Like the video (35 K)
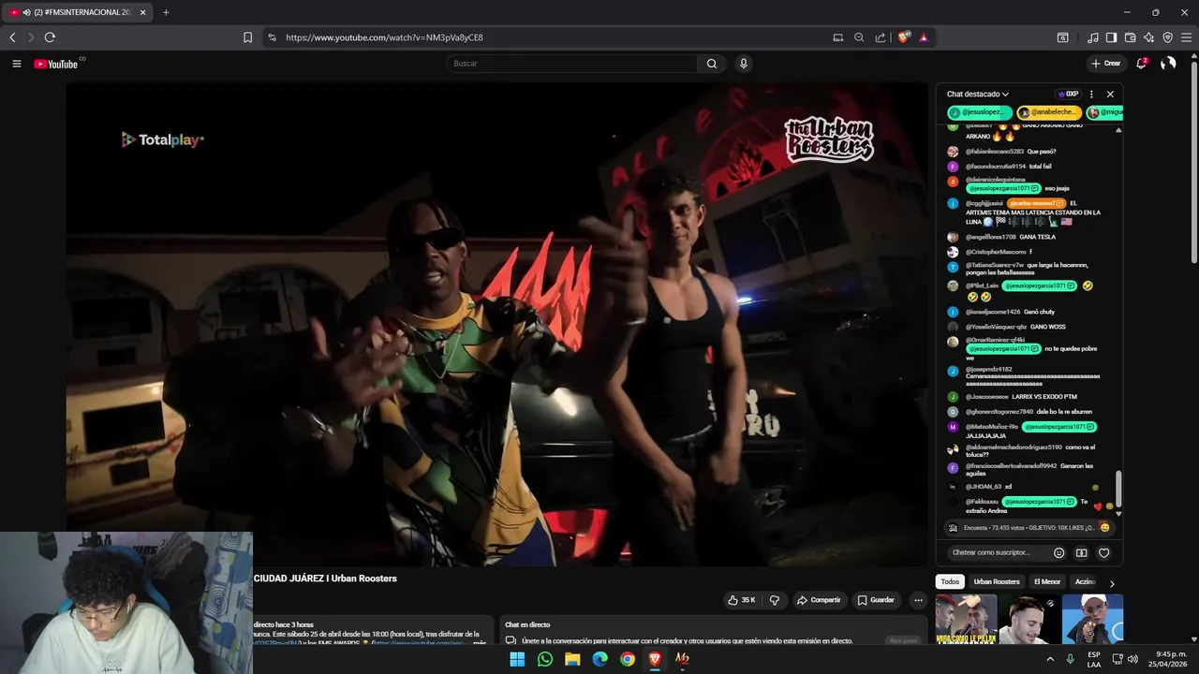The image size is (1199, 674). pyautogui.click(x=741, y=600)
